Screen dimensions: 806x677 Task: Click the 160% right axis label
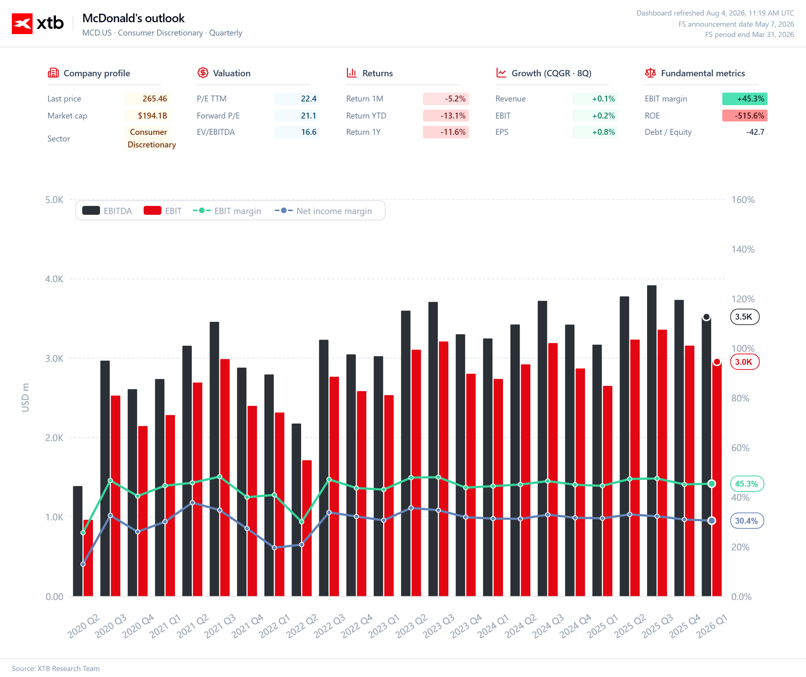coord(743,200)
